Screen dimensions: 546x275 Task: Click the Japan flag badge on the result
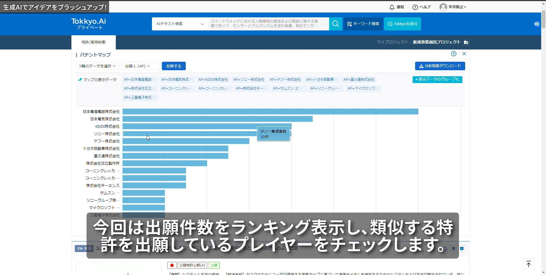tap(172, 265)
